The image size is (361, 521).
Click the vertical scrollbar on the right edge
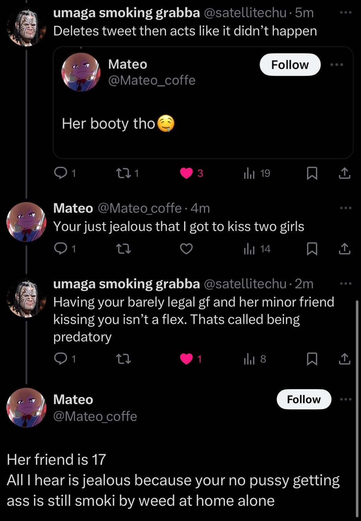point(357,407)
